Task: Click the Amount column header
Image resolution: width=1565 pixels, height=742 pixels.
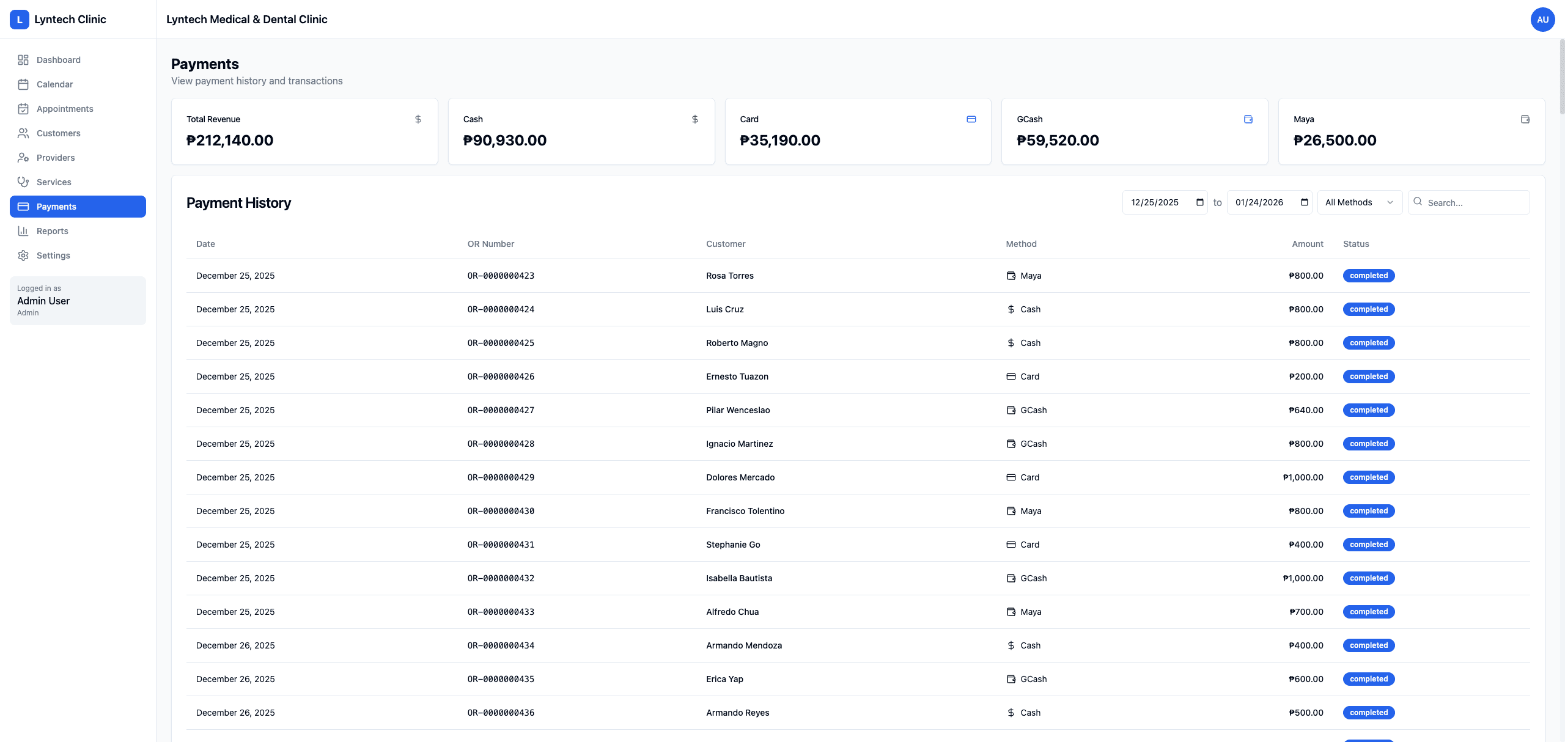Action: pos(1307,244)
